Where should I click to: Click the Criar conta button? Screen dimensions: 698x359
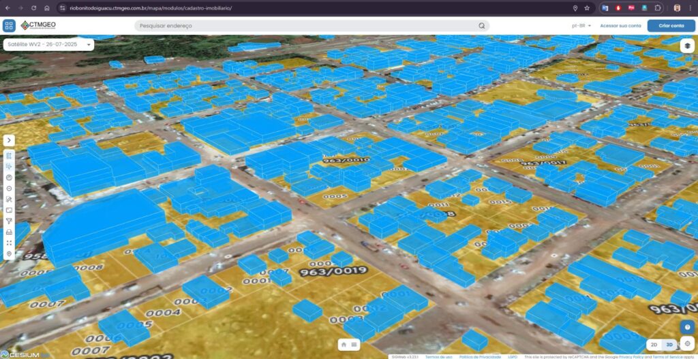click(671, 26)
